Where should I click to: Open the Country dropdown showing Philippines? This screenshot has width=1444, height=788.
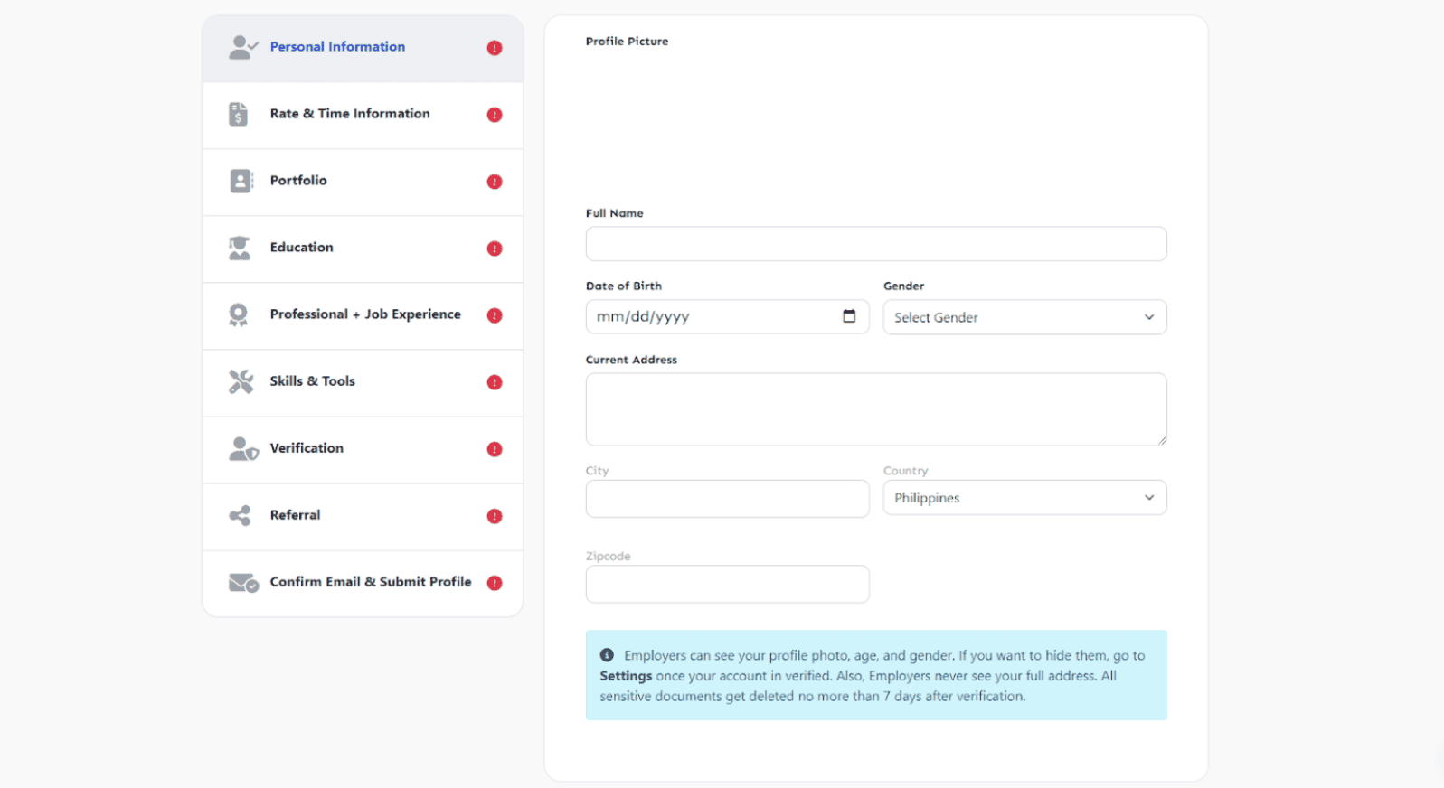click(1024, 498)
